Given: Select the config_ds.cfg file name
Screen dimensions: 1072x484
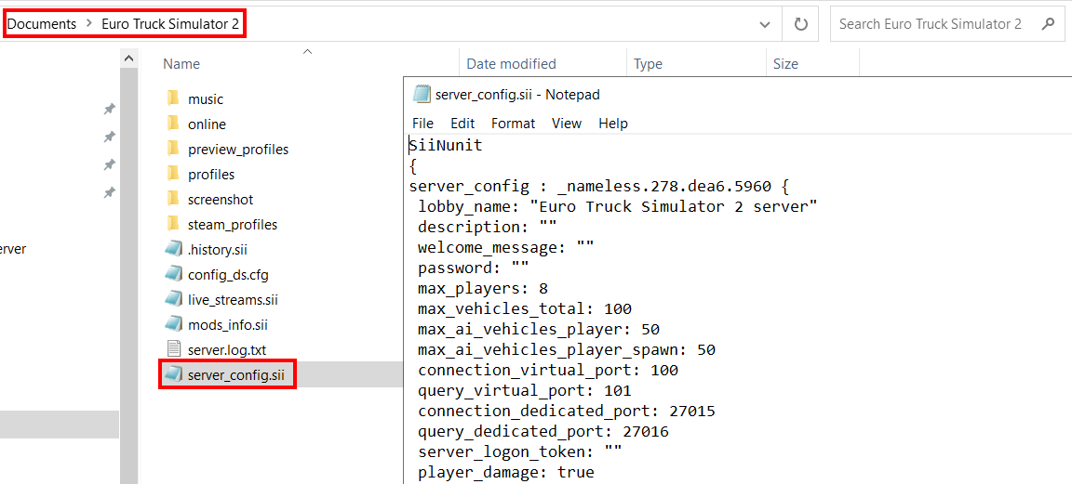Looking at the screenshot, I should click(x=228, y=274).
